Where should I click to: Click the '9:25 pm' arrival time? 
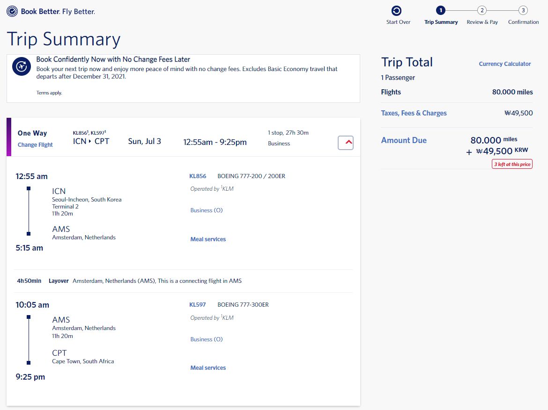tap(30, 377)
